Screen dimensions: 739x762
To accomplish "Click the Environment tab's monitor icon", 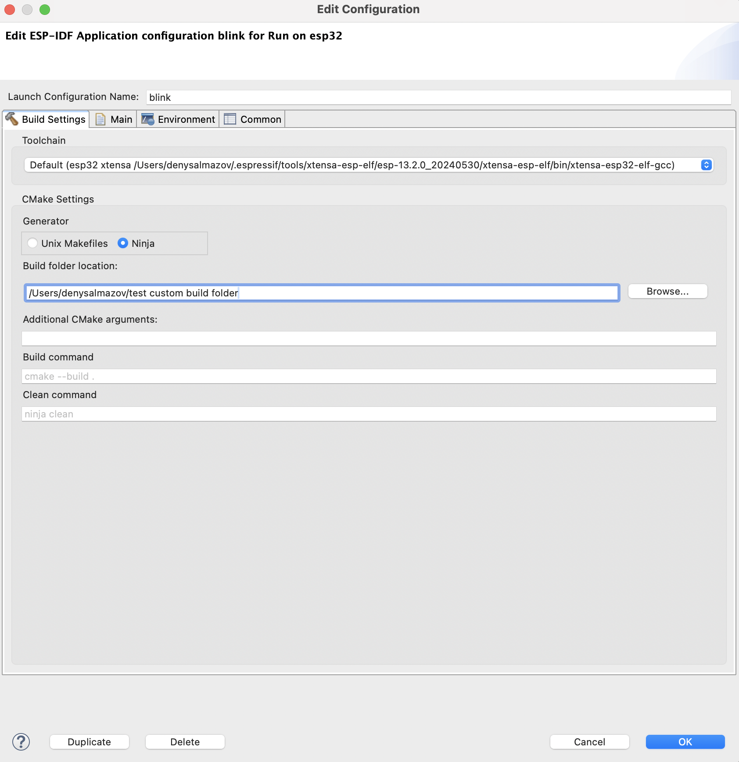I will coord(147,119).
